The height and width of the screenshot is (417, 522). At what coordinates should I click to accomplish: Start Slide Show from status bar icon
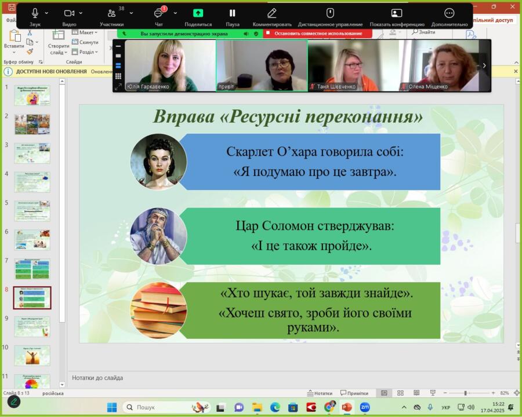tap(433, 393)
